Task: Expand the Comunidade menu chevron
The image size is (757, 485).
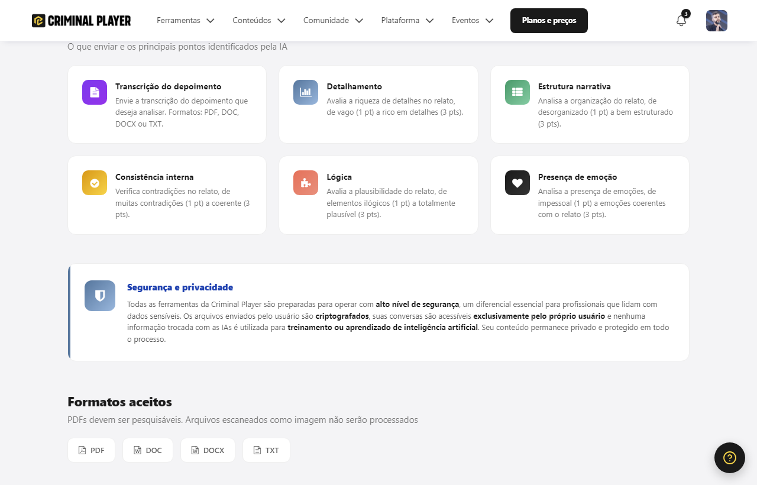Action: point(359,21)
